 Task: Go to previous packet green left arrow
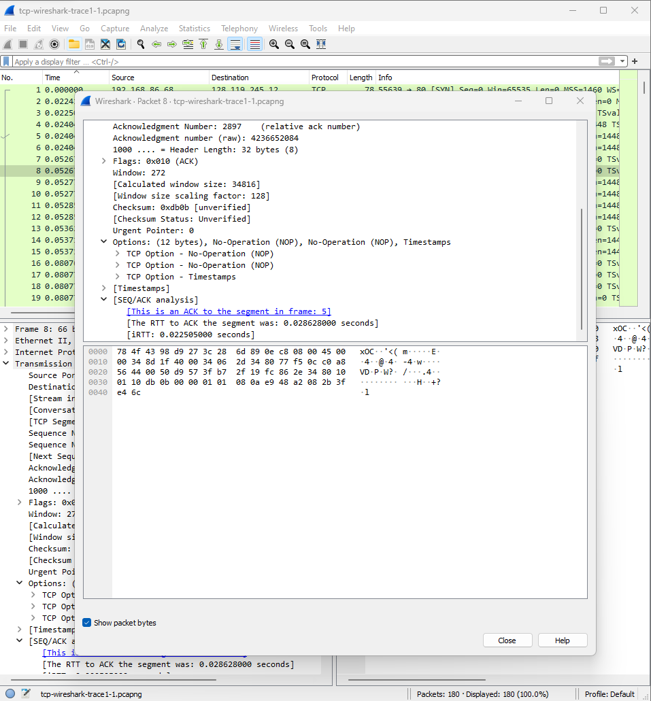pos(156,44)
